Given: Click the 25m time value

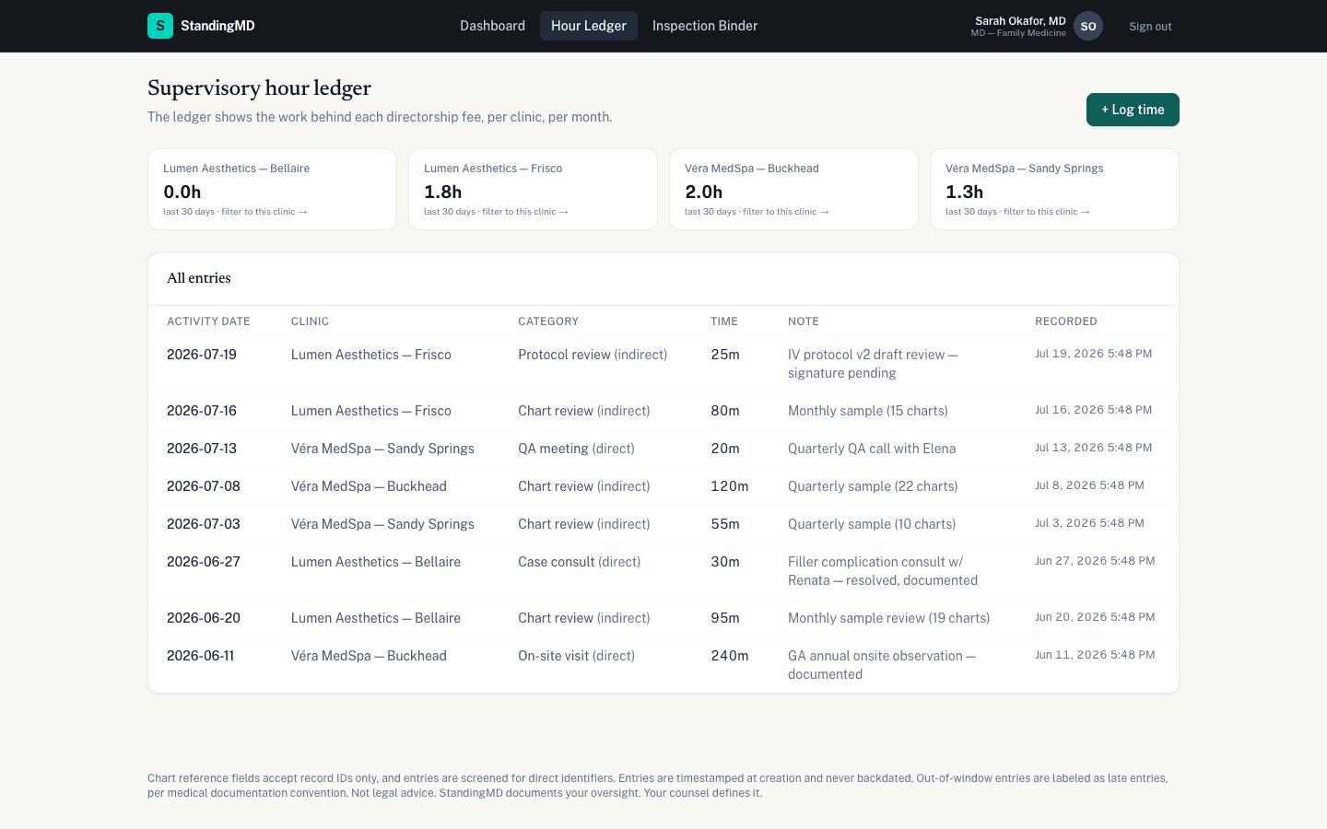Looking at the screenshot, I should (x=725, y=355).
